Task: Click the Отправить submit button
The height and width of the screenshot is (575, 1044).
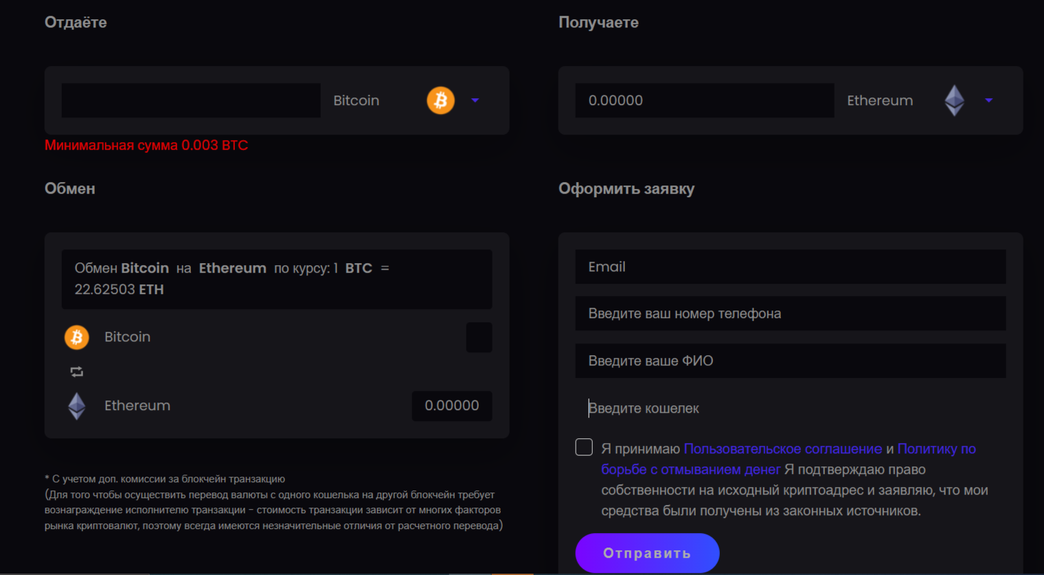Action: pyautogui.click(x=647, y=553)
